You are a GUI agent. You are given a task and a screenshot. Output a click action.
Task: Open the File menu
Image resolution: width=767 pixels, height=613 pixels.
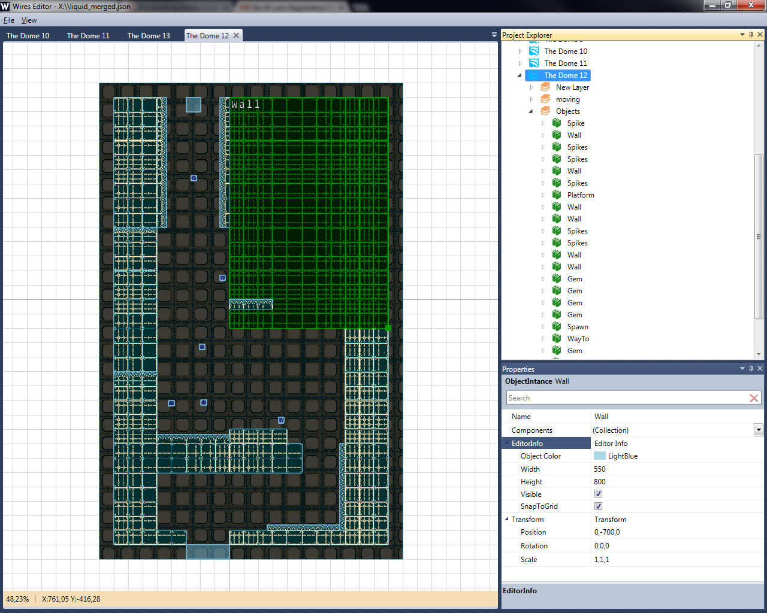pyautogui.click(x=9, y=20)
